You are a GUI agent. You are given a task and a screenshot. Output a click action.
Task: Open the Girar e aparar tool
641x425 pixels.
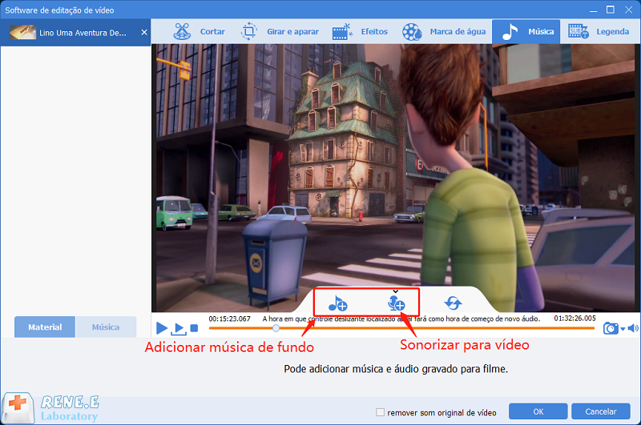click(x=280, y=31)
